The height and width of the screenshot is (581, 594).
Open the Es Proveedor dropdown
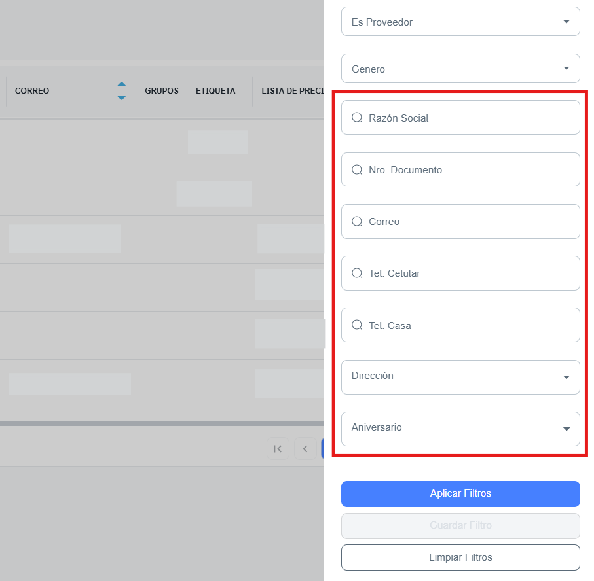pos(460,22)
